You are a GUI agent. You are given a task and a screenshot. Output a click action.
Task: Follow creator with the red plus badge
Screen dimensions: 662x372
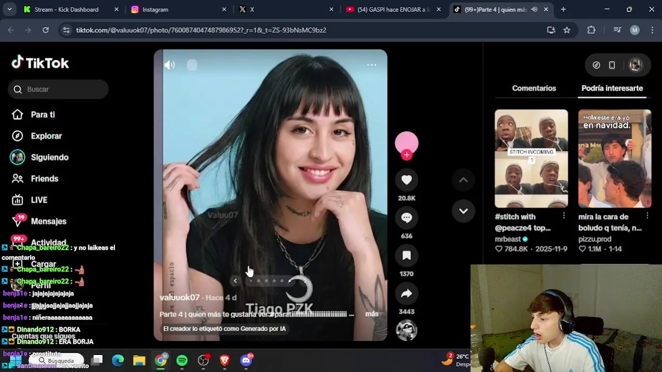407,154
